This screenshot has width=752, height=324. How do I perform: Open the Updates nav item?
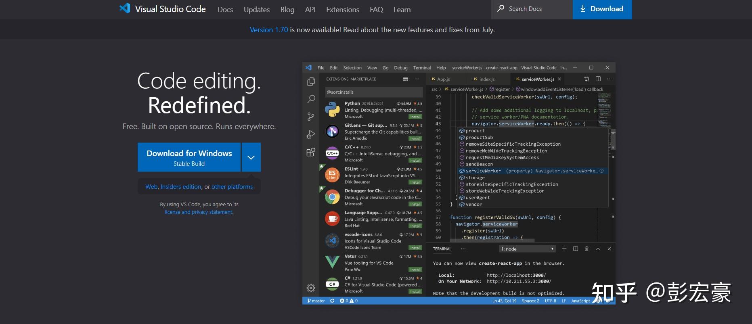click(257, 9)
